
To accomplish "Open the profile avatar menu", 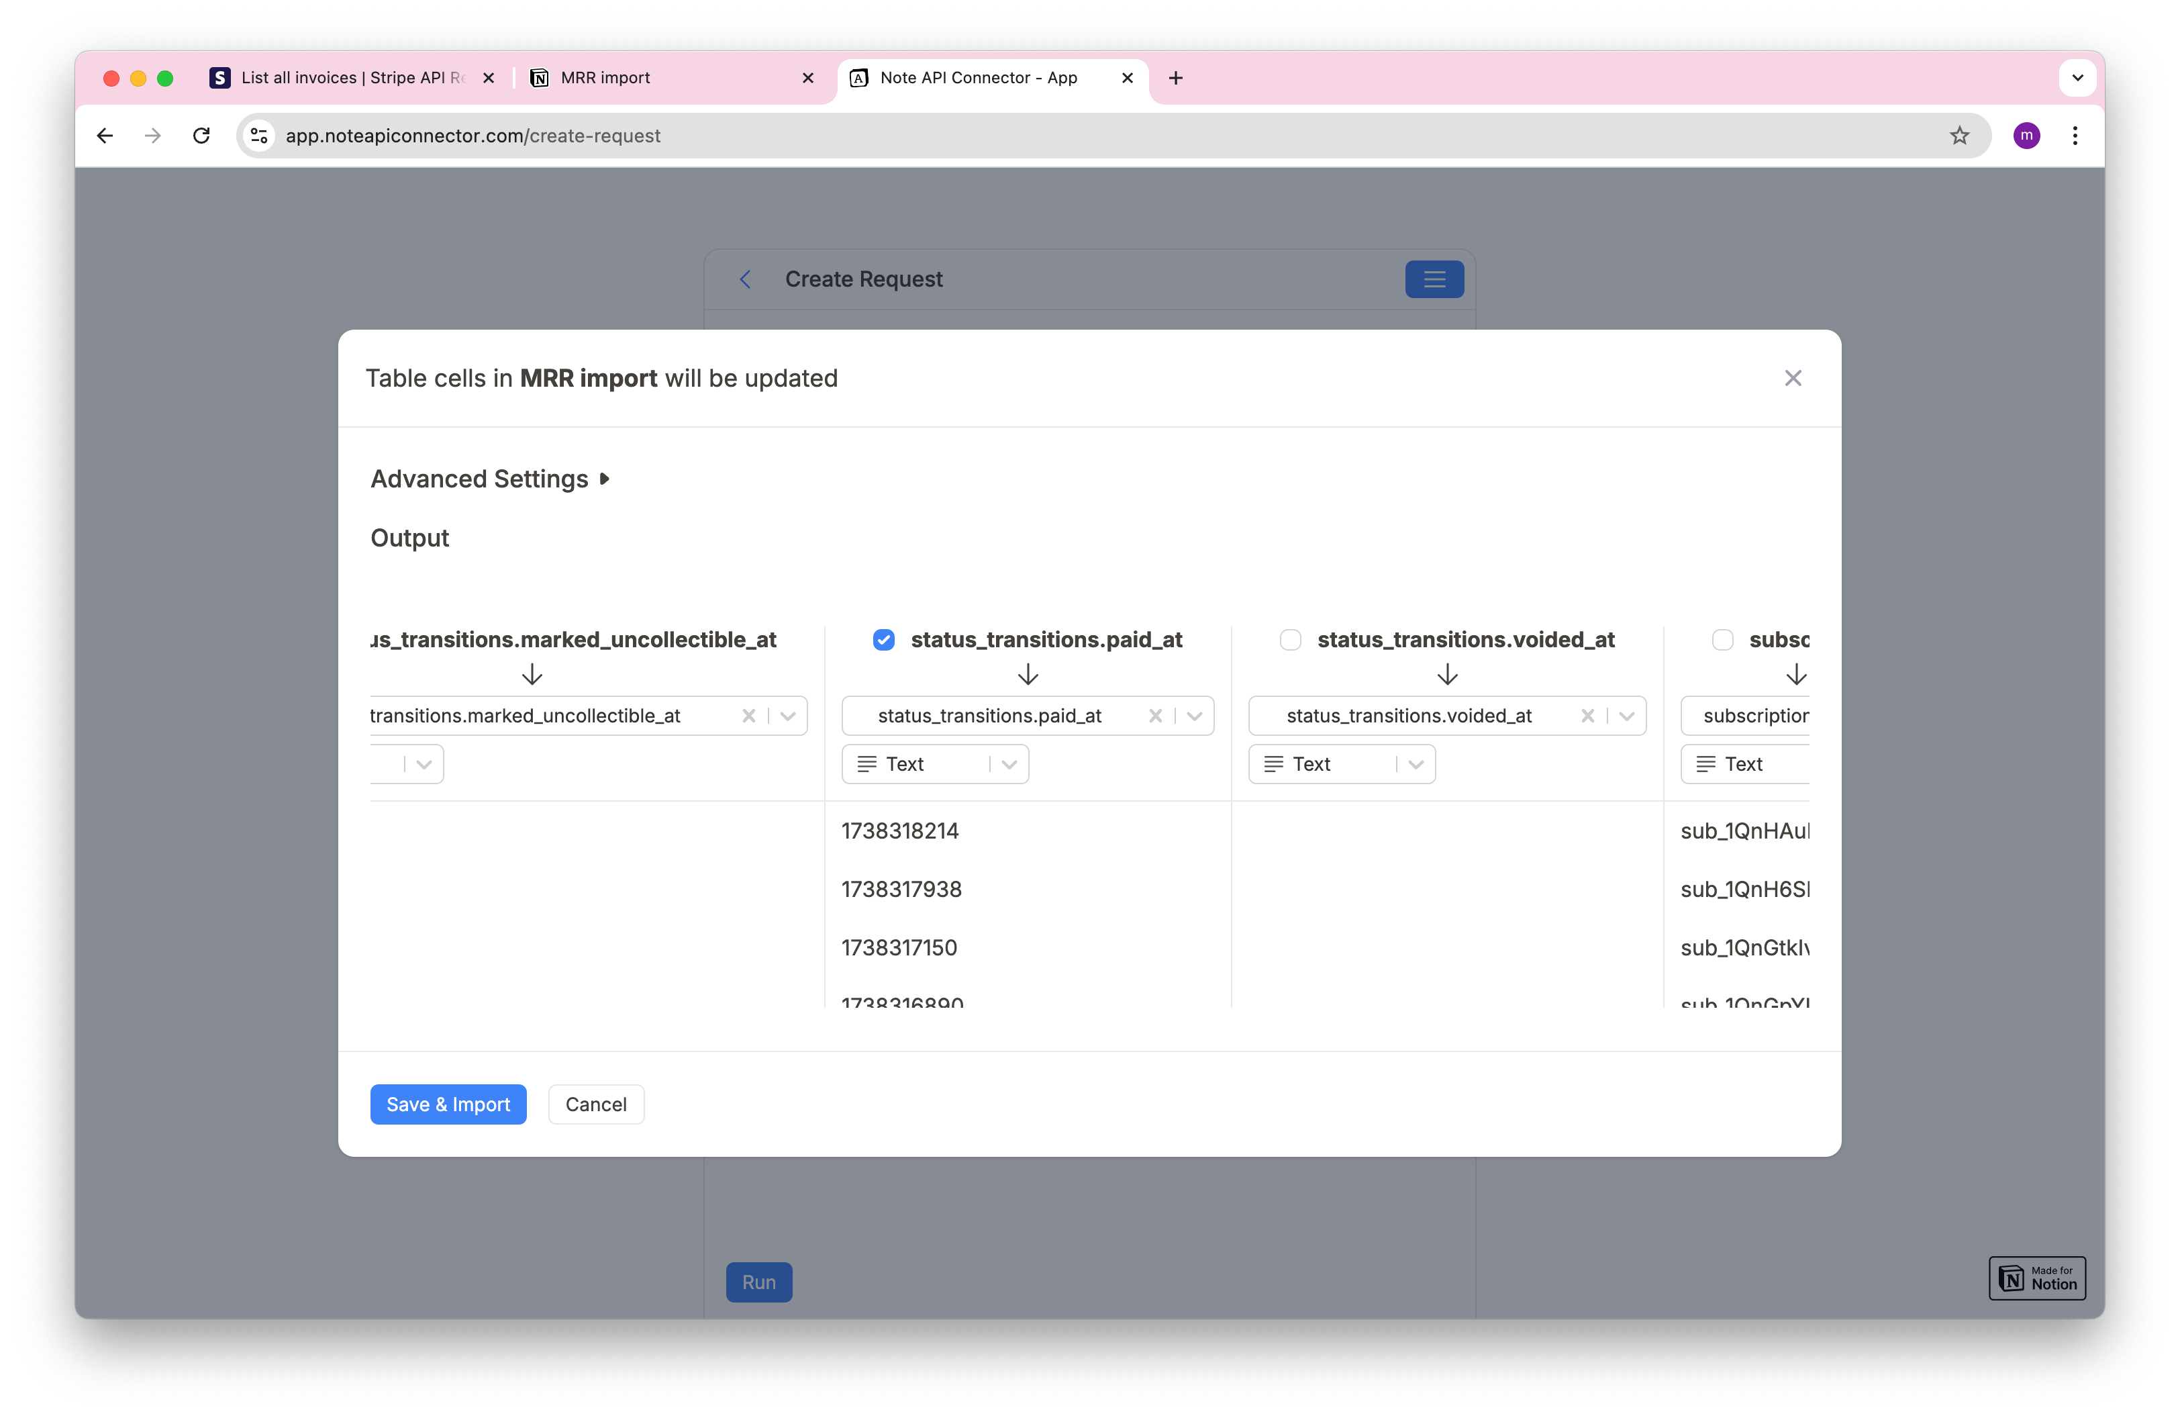I will (x=2026, y=136).
